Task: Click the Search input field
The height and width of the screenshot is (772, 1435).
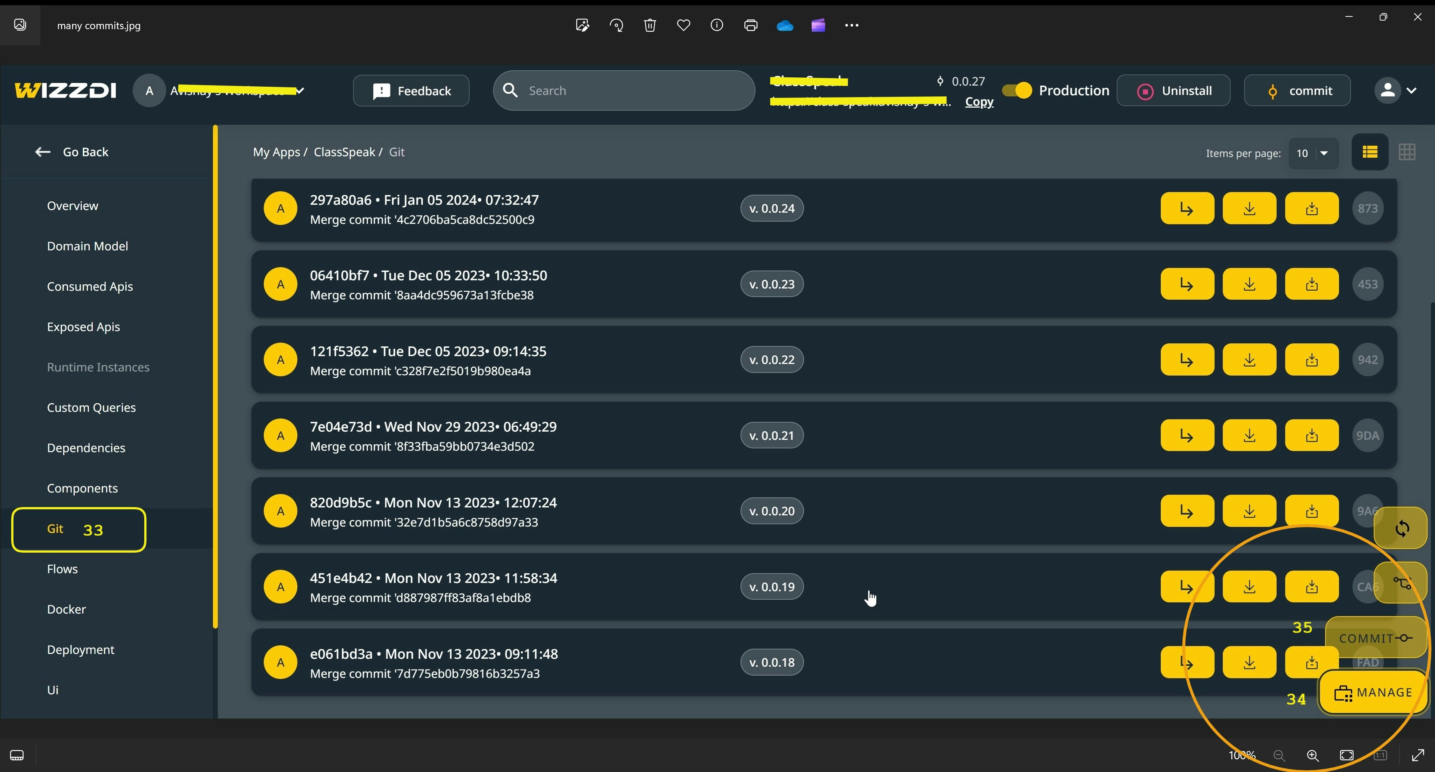Action: coord(624,91)
